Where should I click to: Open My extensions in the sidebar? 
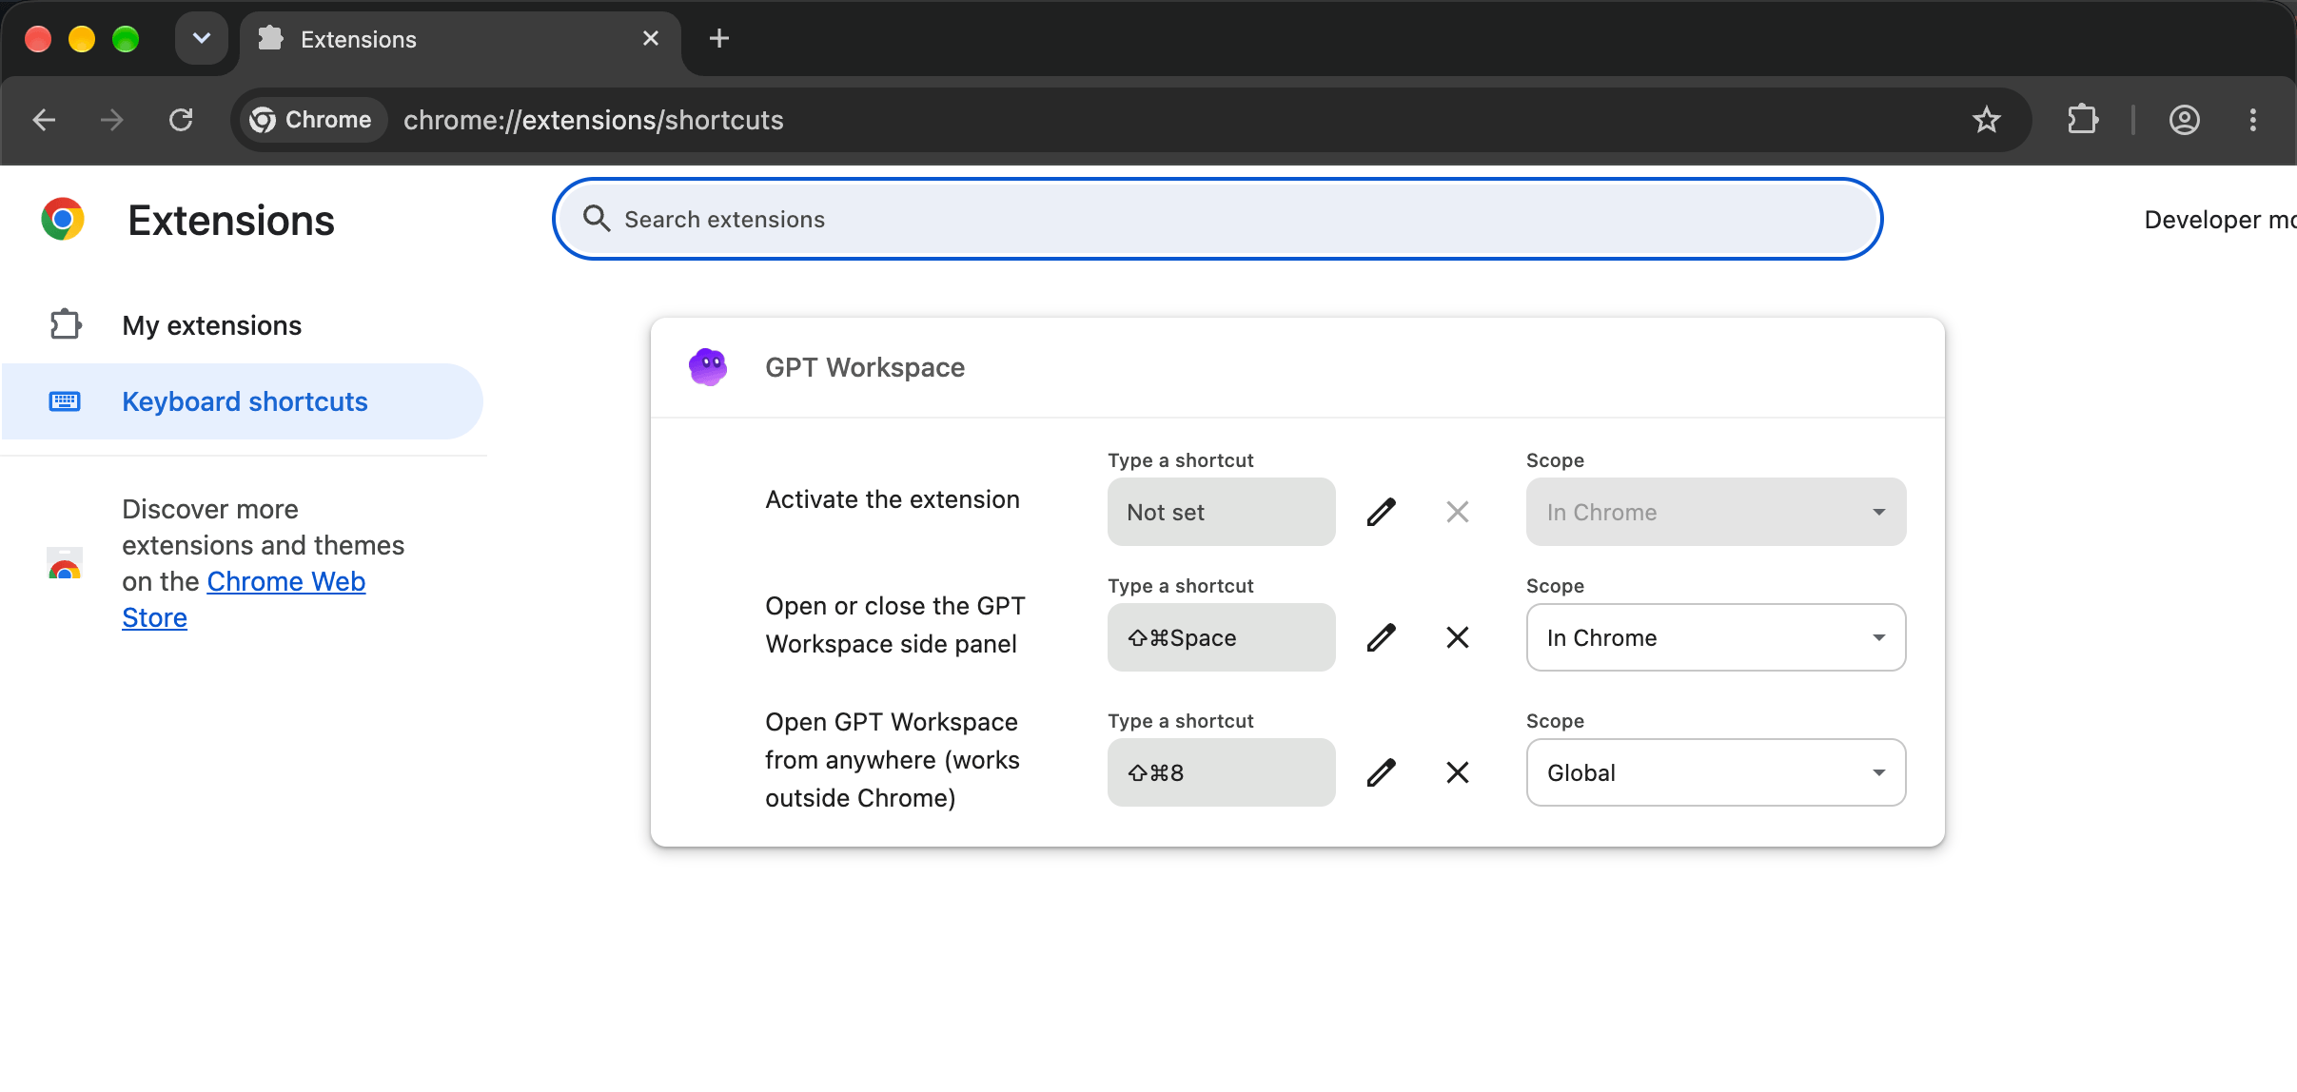click(x=243, y=325)
